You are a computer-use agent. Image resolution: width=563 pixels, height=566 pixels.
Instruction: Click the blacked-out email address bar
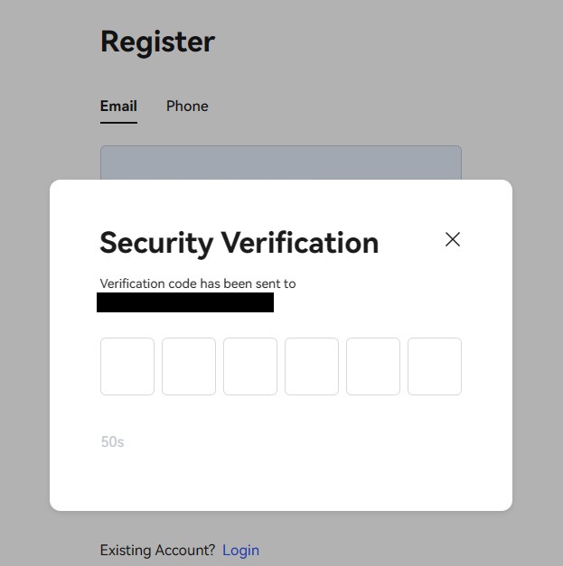click(185, 302)
